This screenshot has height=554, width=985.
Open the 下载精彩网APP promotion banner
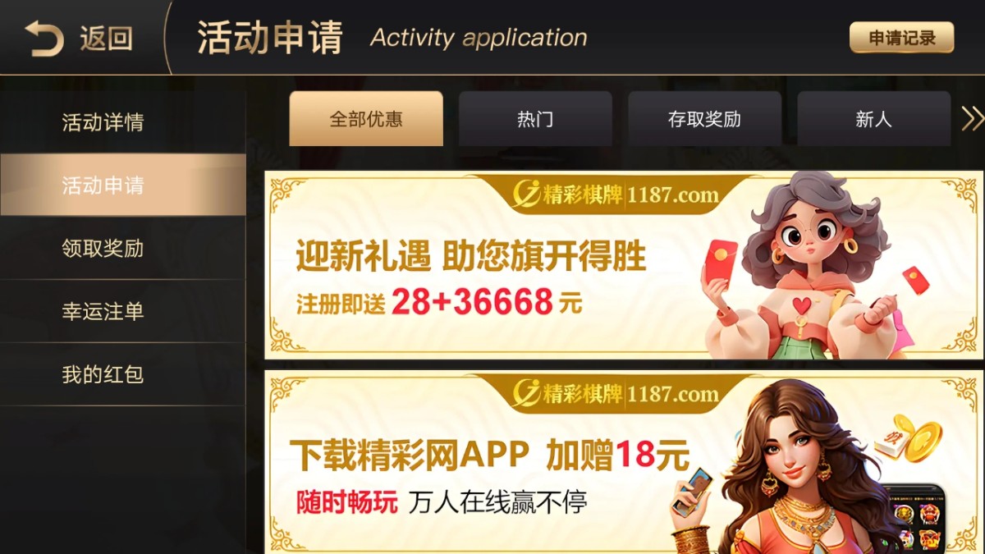(x=624, y=462)
